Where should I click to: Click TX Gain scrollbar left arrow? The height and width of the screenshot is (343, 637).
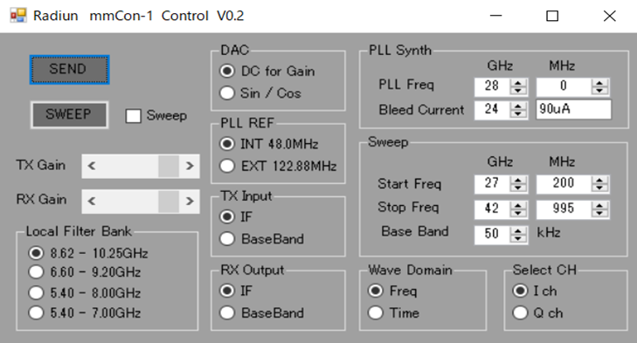pyautogui.click(x=92, y=166)
